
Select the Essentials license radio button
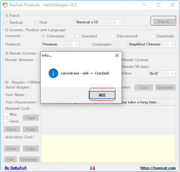tap(152, 36)
